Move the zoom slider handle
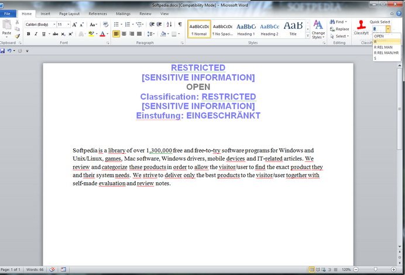 (375, 269)
